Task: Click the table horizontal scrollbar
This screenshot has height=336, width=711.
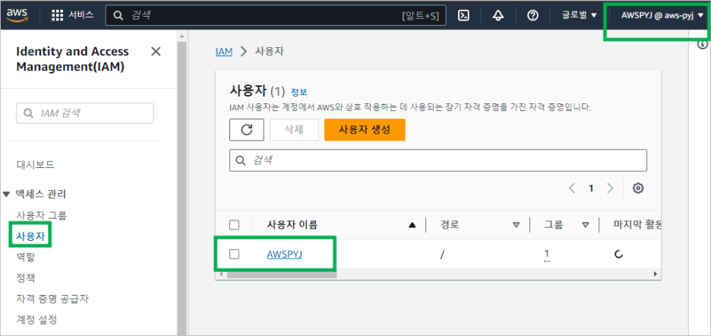Action: click(x=281, y=274)
